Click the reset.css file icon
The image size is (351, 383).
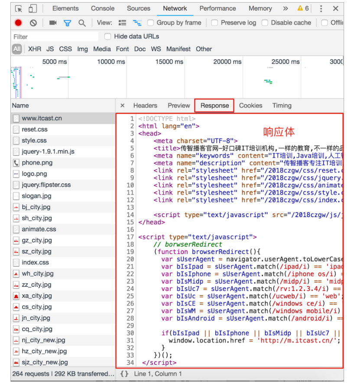pos(16,129)
